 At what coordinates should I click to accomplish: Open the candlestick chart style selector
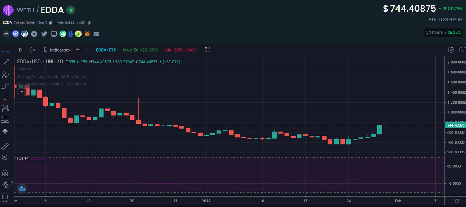click(32, 50)
